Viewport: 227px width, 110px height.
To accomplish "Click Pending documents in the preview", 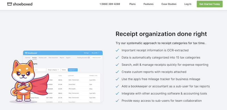I will pyautogui.click(x=83, y=58).
